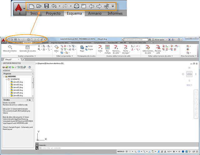Image resolution: width=200 pixels, height=155 pixels.
Task: Launch the Generador de circuitos tool
Action: click(x=27, y=49)
